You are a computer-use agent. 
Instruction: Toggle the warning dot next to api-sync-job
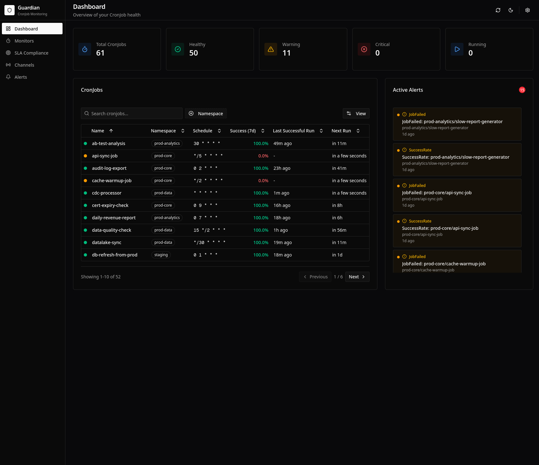pyautogui.click(x=85, y=156)
